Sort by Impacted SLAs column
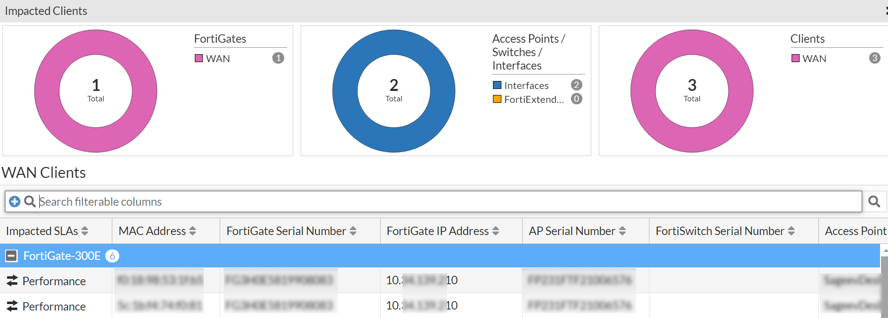 click(84, 231)
